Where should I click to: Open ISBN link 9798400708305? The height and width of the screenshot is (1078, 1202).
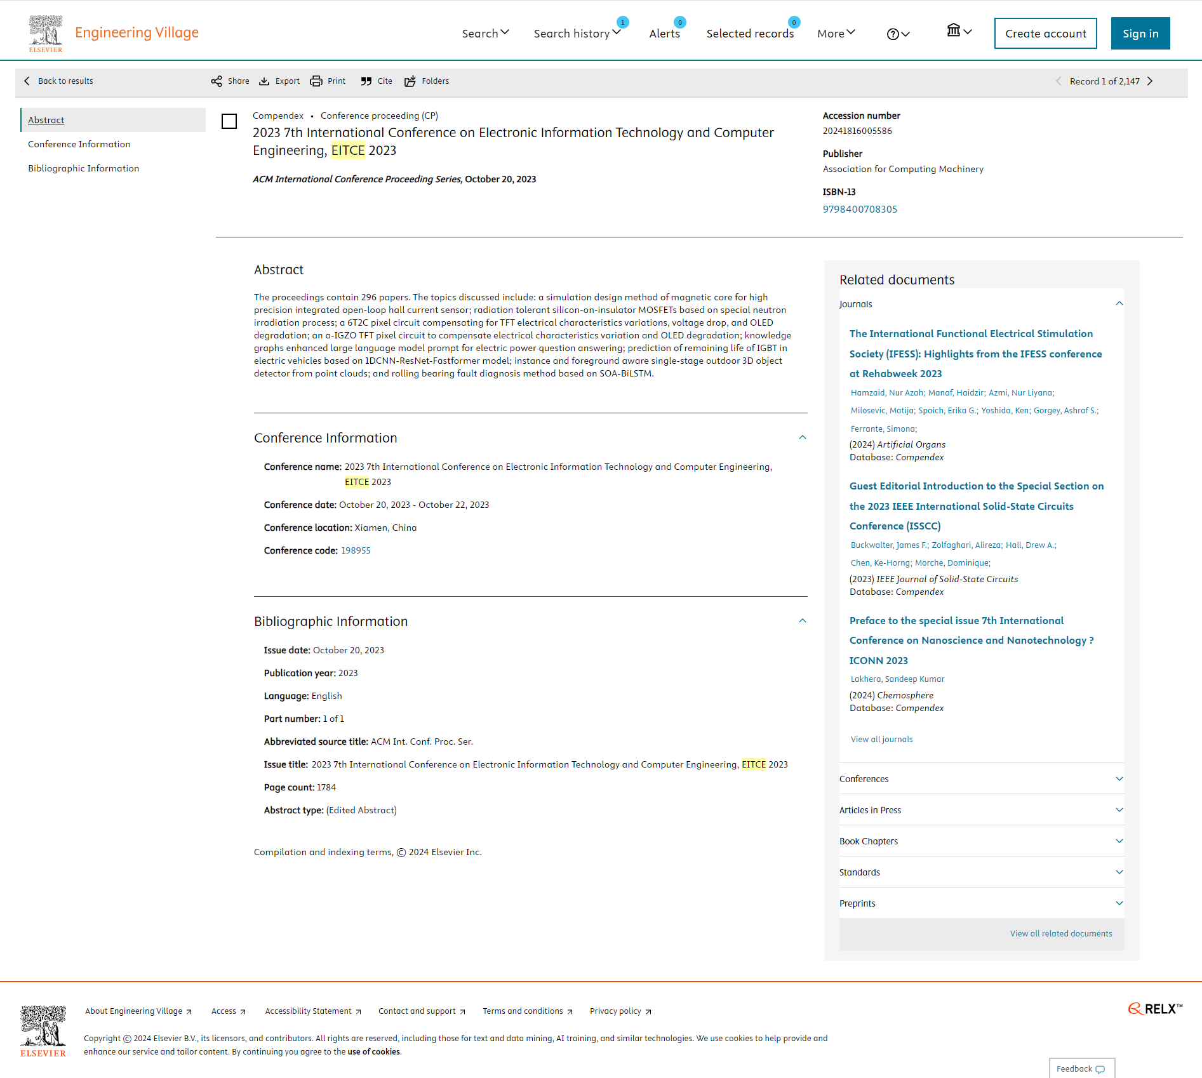point(860,210)
